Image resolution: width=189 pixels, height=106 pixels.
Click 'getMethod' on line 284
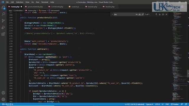click(x=50, y=57)
